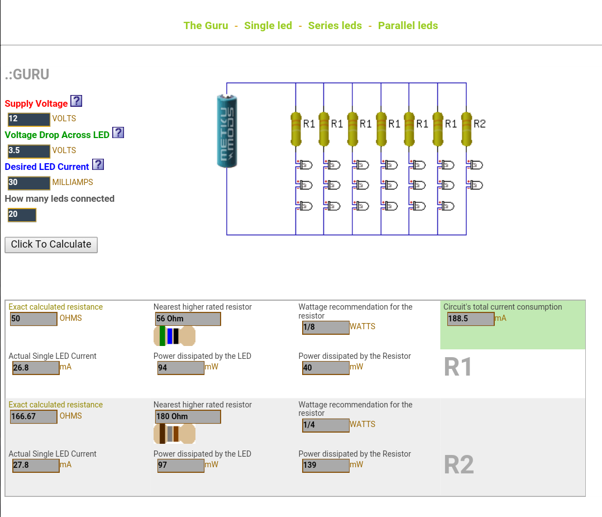Screen dimensions: 602x517
Task: Click the 180 Ohm resistor color band image
Action: click(174, 434)
